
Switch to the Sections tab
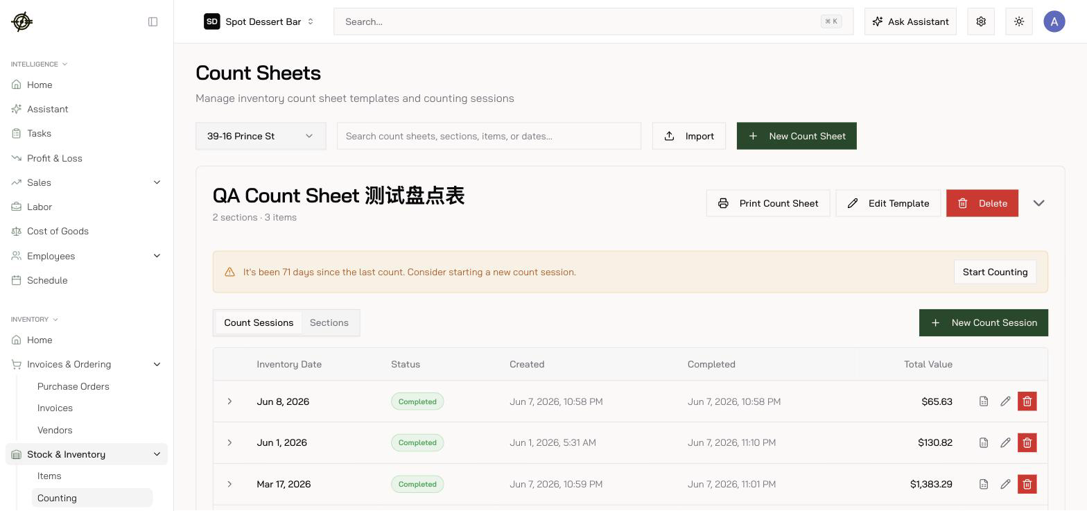point(329,322)
